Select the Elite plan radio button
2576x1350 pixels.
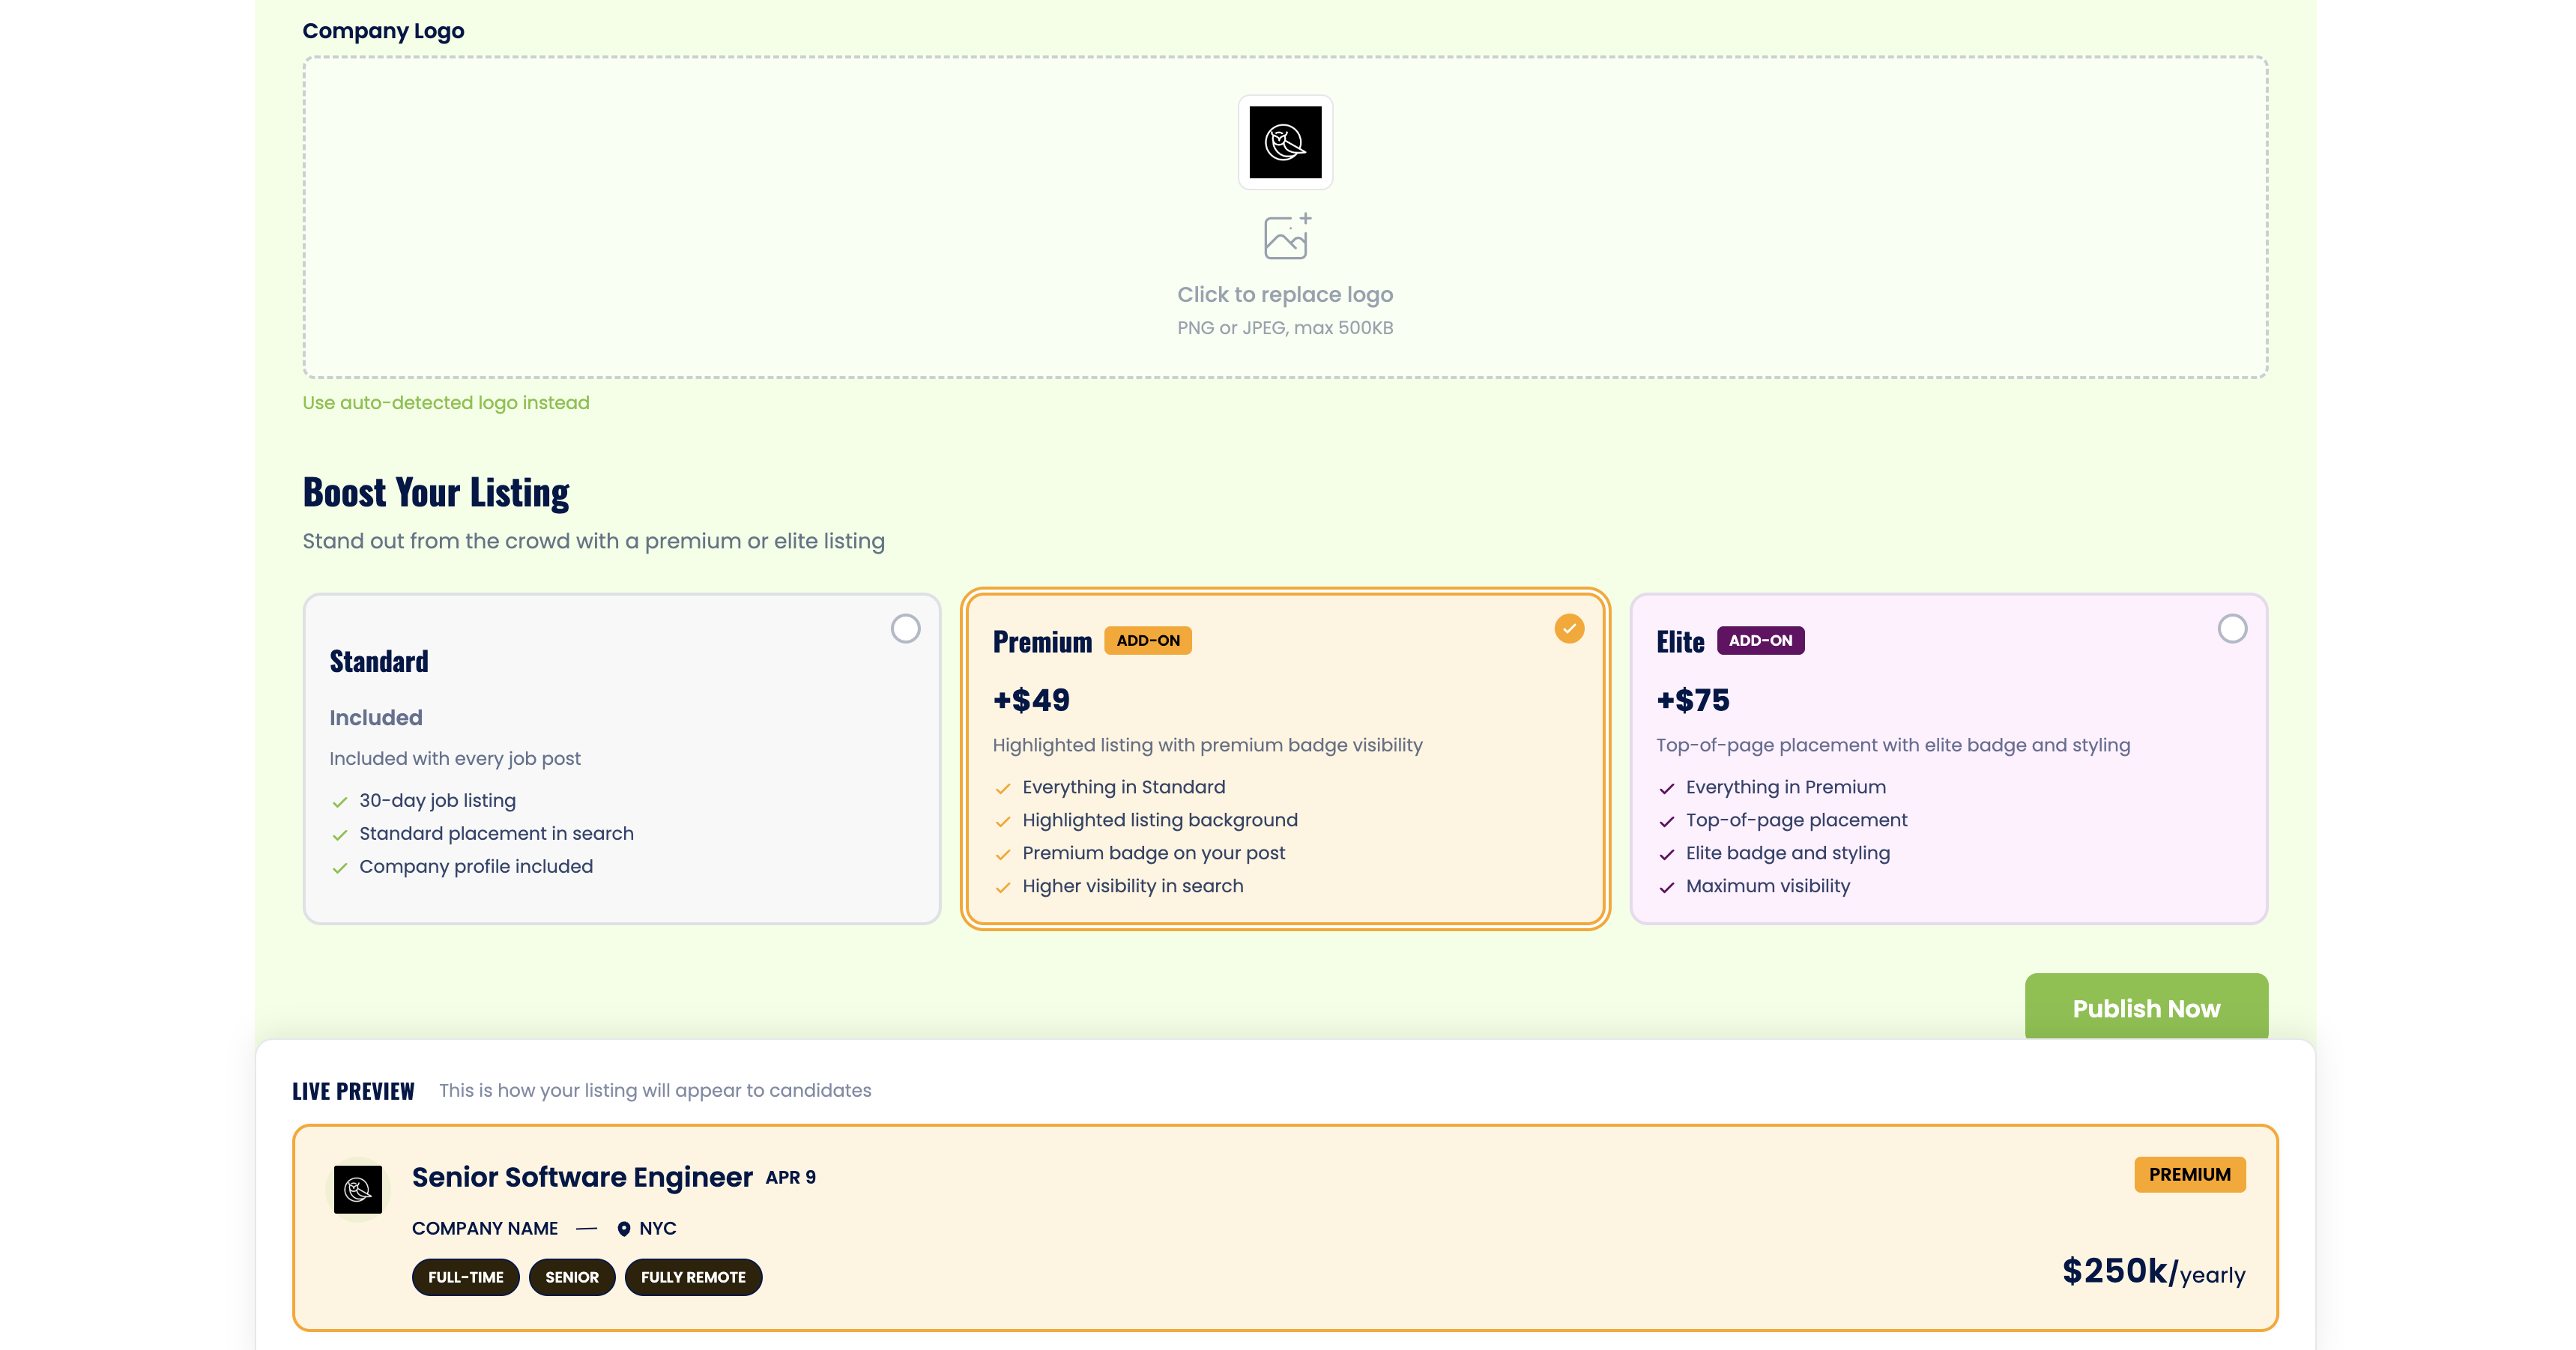(x=2232, y=629)
